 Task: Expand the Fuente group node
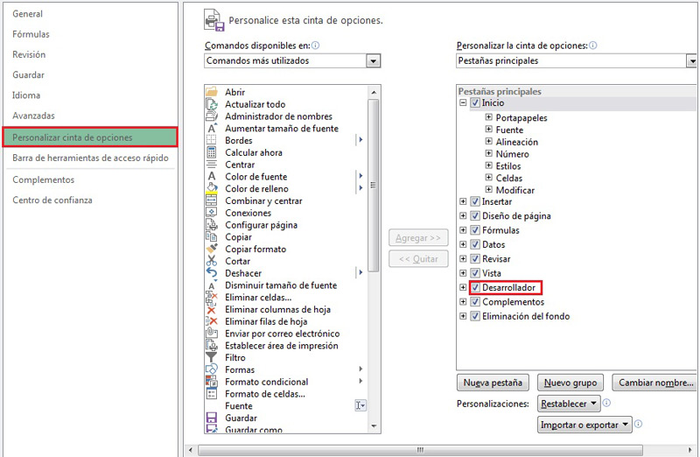(x=489, y=130)
